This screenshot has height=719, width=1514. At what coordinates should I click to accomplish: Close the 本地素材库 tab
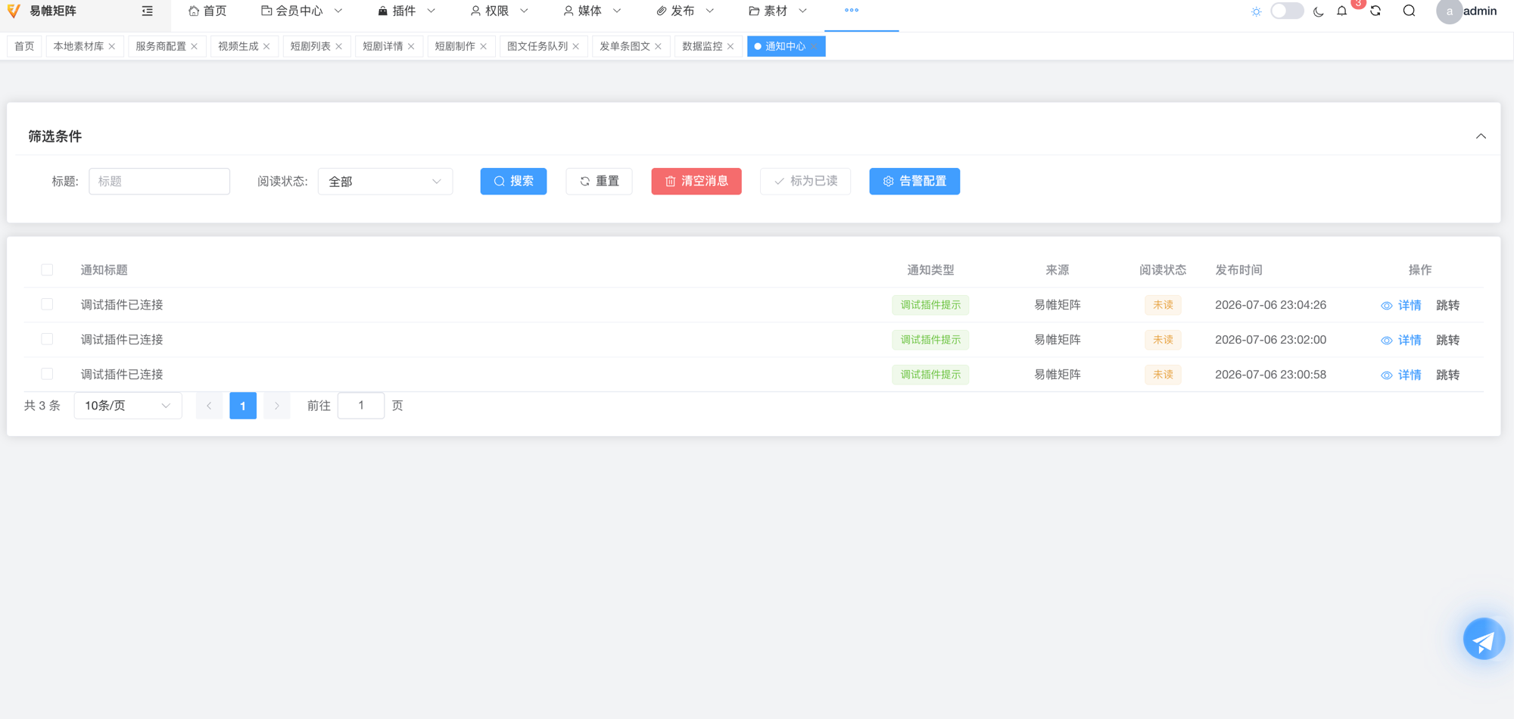tap(112, 46)
